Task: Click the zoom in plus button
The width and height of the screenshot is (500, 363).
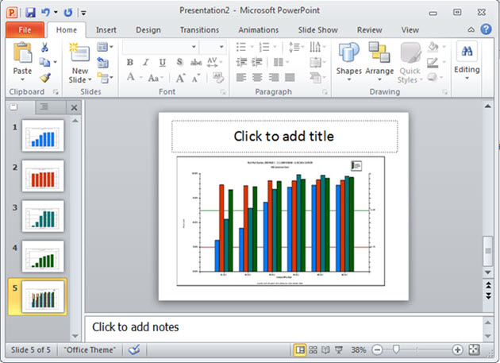Action: 458,349
